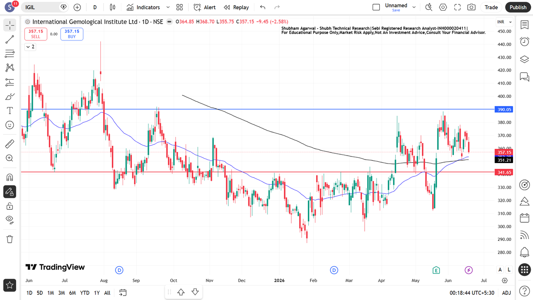The height and width of the screenshot is (300, 533).
Task: Select the zoom in tool
Action: (10, 158)
